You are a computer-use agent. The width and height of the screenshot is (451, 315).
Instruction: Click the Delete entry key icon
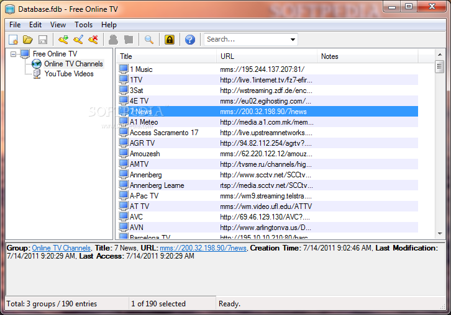(93, 39)
